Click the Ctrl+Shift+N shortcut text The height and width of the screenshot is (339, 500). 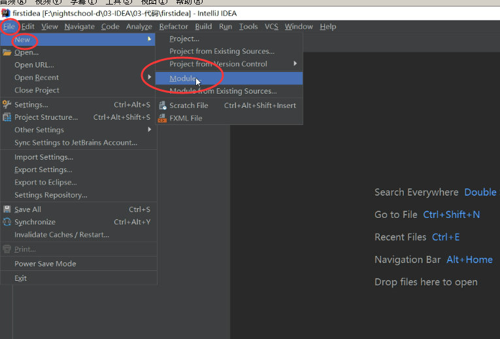(452, 215)
